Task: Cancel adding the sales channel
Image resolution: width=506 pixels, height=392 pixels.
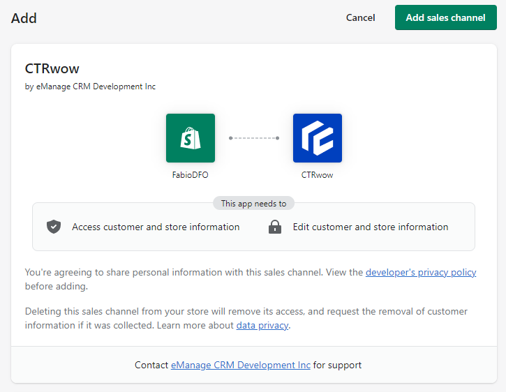Action: pyautogui.click(x=360, y=17)
